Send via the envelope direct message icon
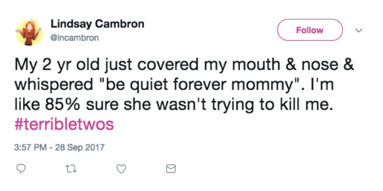The image size is (383, 191). [171, 169]
